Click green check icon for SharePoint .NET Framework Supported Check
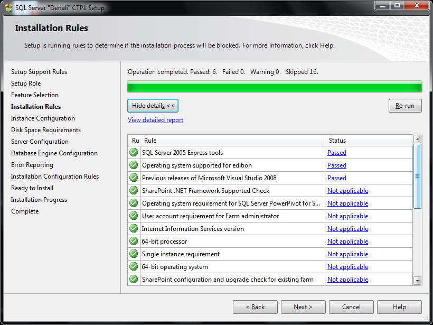This screenshot has width=433, height=325. (x=134, y=190)
